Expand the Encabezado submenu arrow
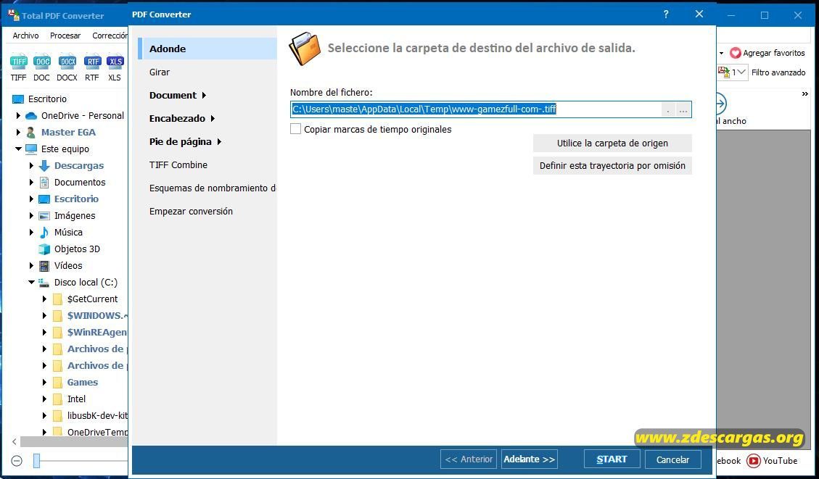Viewport: 819px width, 479px height. click(213, 118)
